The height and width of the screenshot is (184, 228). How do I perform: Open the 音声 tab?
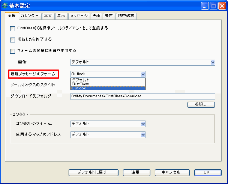coord(109,16)
